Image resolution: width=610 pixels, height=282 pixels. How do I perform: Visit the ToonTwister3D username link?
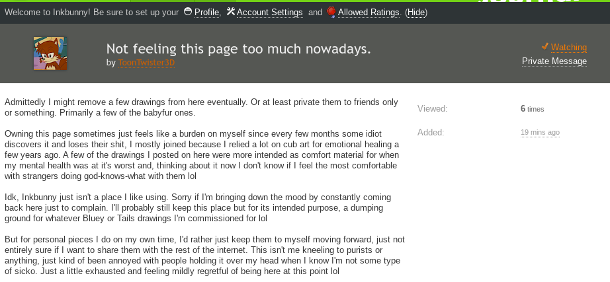click(146, 62)
